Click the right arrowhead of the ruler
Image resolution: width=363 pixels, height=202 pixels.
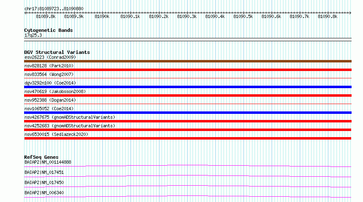point(350,13)
